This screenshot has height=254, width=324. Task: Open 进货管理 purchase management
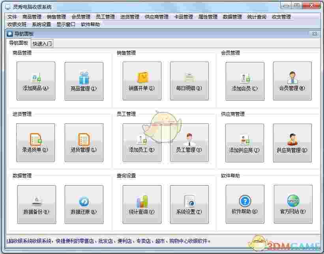84,143
